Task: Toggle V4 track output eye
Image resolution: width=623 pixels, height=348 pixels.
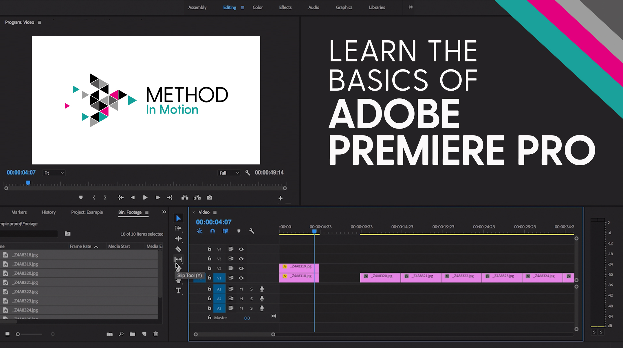Action: (x=241, y=249)
